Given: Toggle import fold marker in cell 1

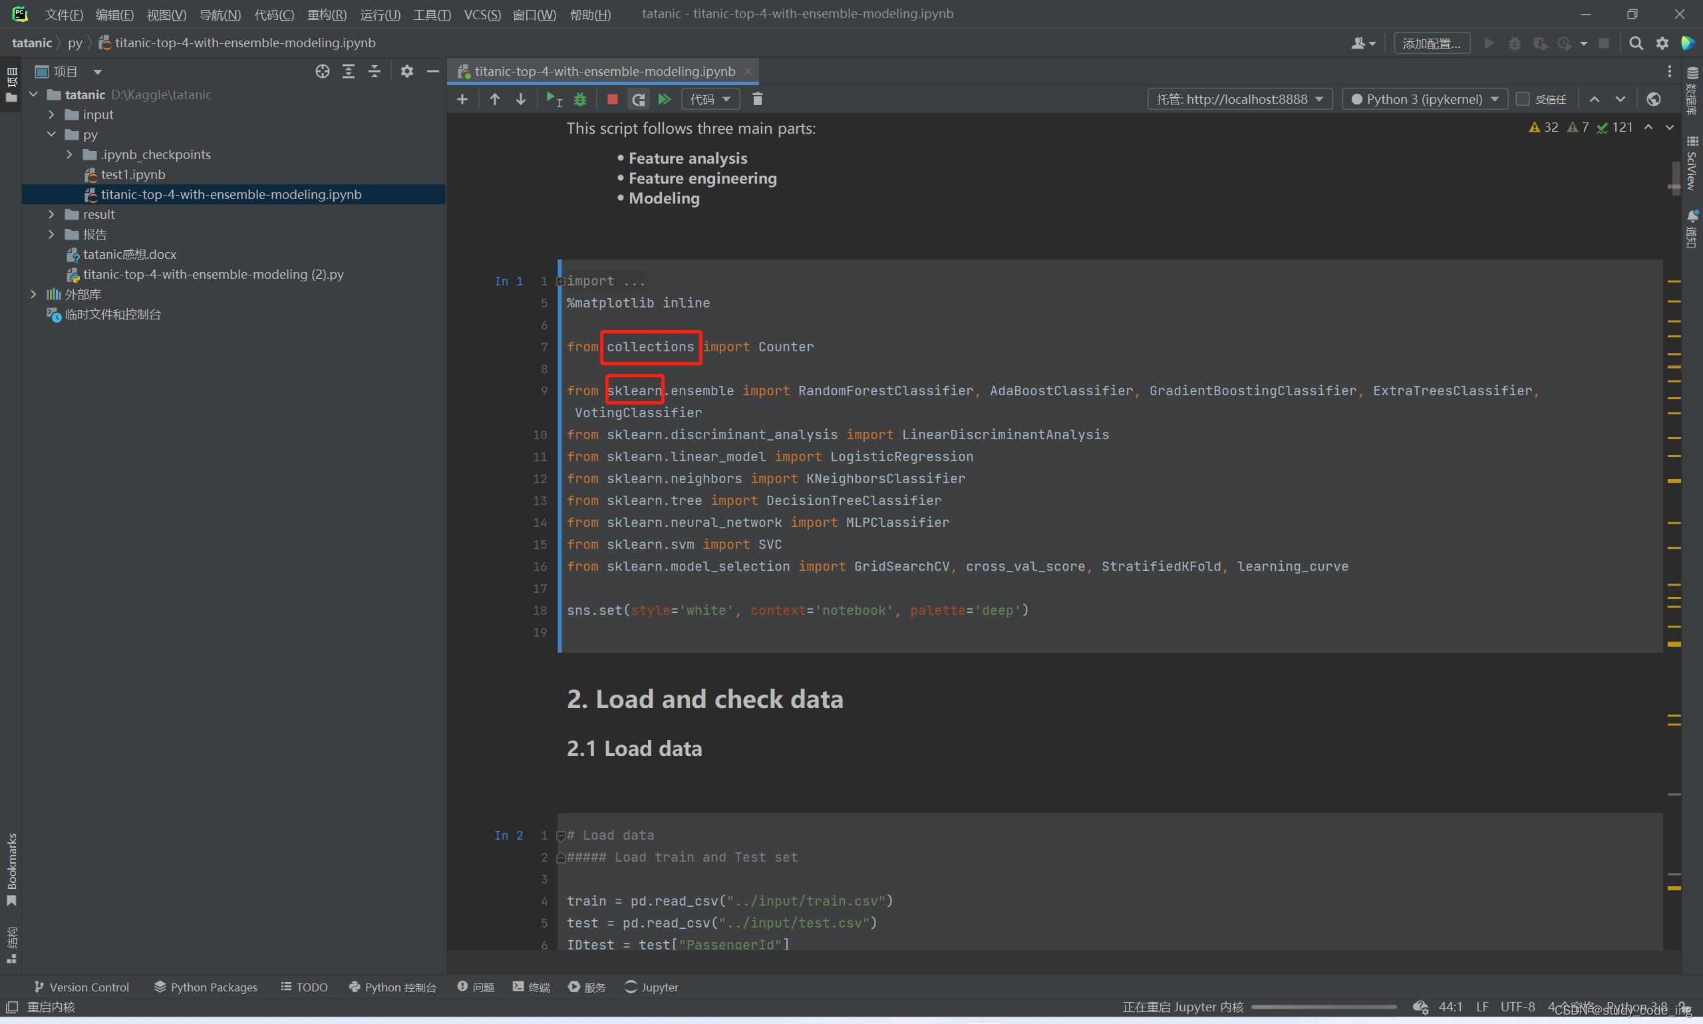Looking at the screenshot, I should coord(561,281).
